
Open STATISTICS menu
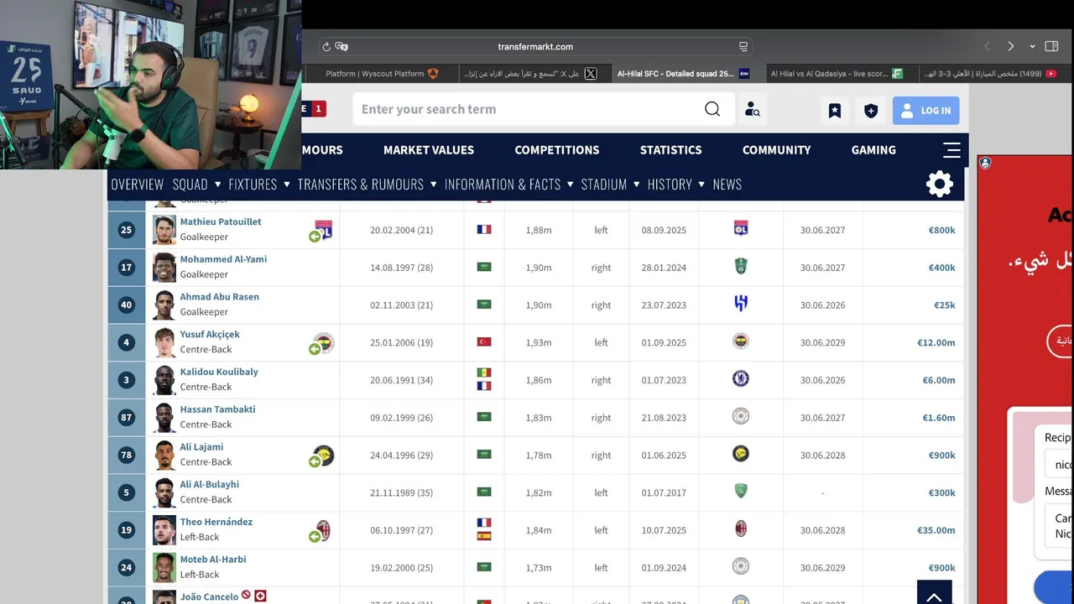click(670, 150)
